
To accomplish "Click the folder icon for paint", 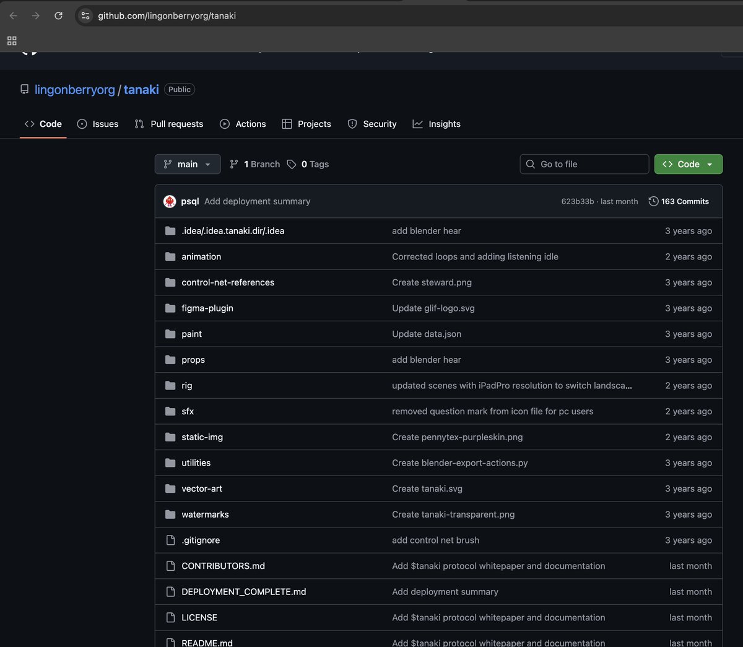I will coord(170,334).
